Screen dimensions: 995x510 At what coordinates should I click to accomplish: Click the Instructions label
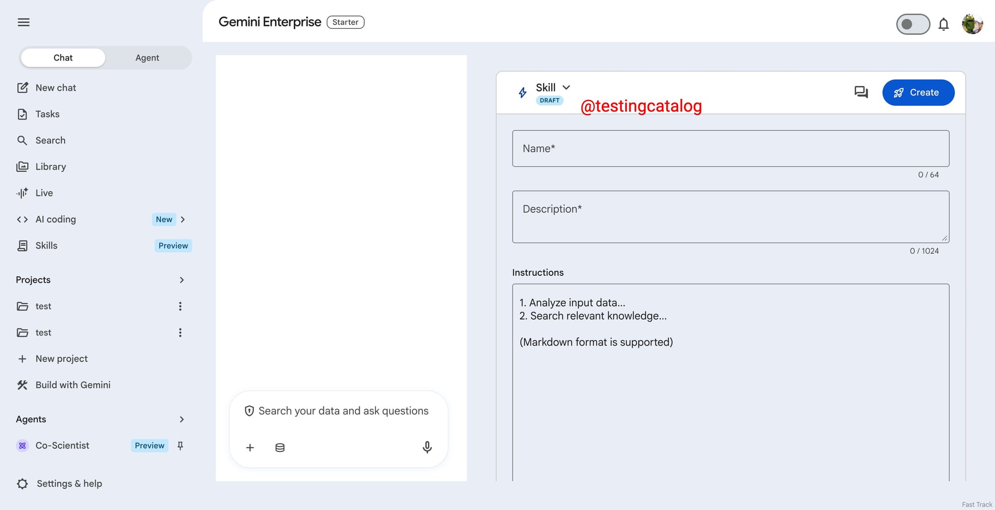(x=538, y=272)
